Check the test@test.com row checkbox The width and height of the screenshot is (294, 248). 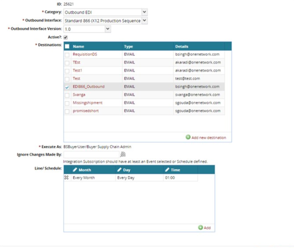click(x=67, y=79)
